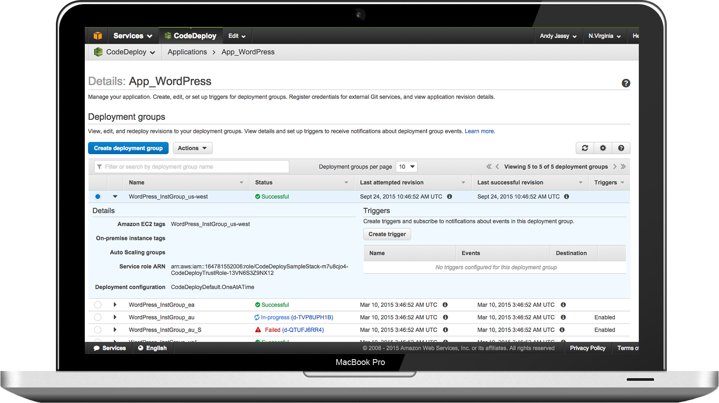719x403 pixels.
Task: Go to last page of deployment groups
Action: (x=623, y=167)
